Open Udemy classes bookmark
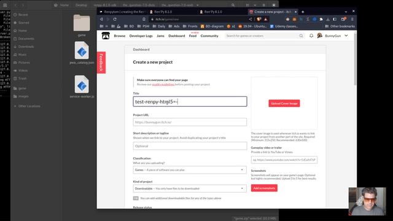Screen dimensions: 393x221 tap(284, 26)
